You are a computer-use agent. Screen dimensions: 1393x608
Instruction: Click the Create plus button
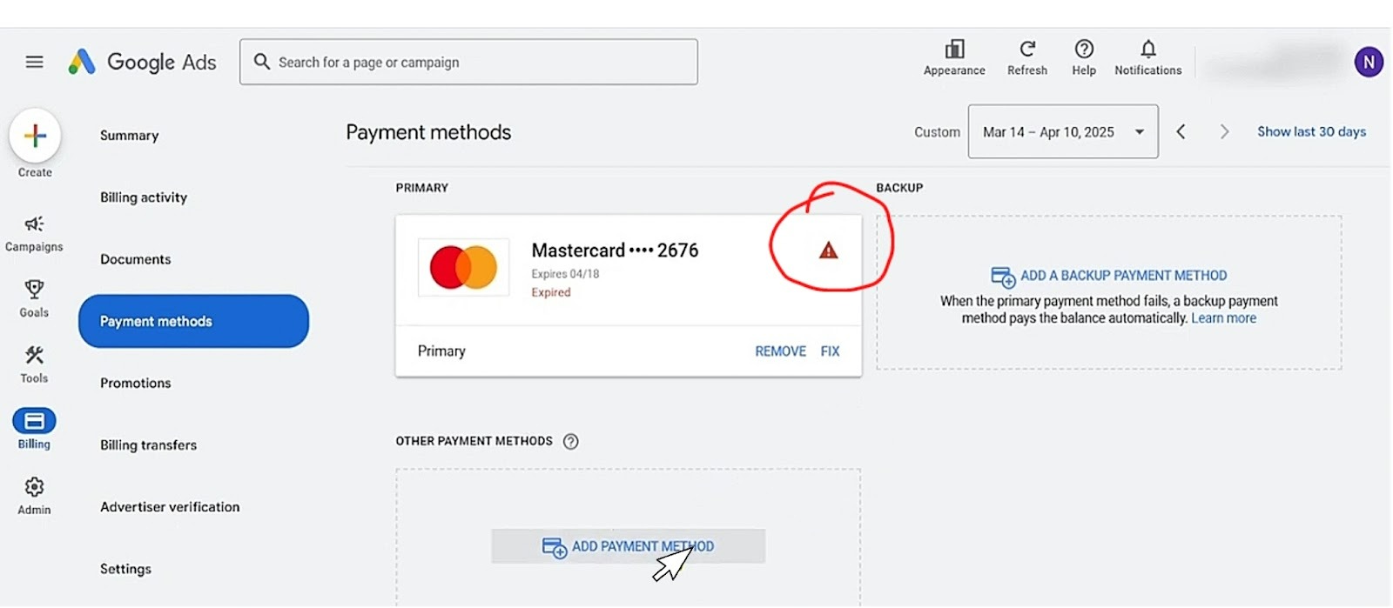(35, 136)
